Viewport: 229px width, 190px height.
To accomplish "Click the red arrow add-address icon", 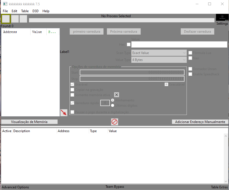I will [64, 112].
